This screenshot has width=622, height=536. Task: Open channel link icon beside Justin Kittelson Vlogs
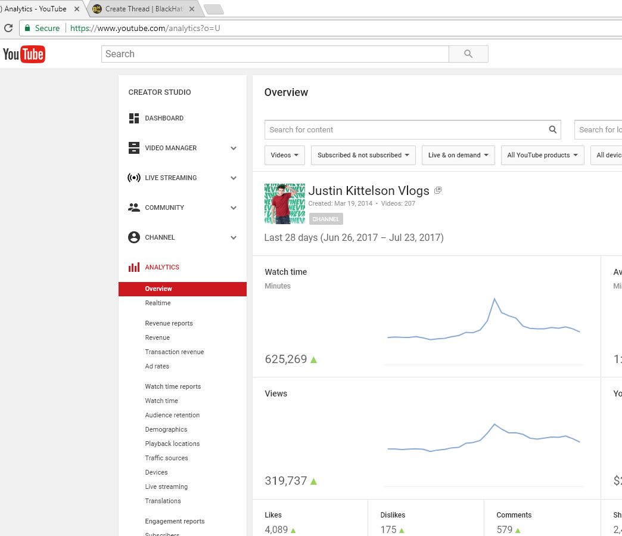tap(438, 191)
